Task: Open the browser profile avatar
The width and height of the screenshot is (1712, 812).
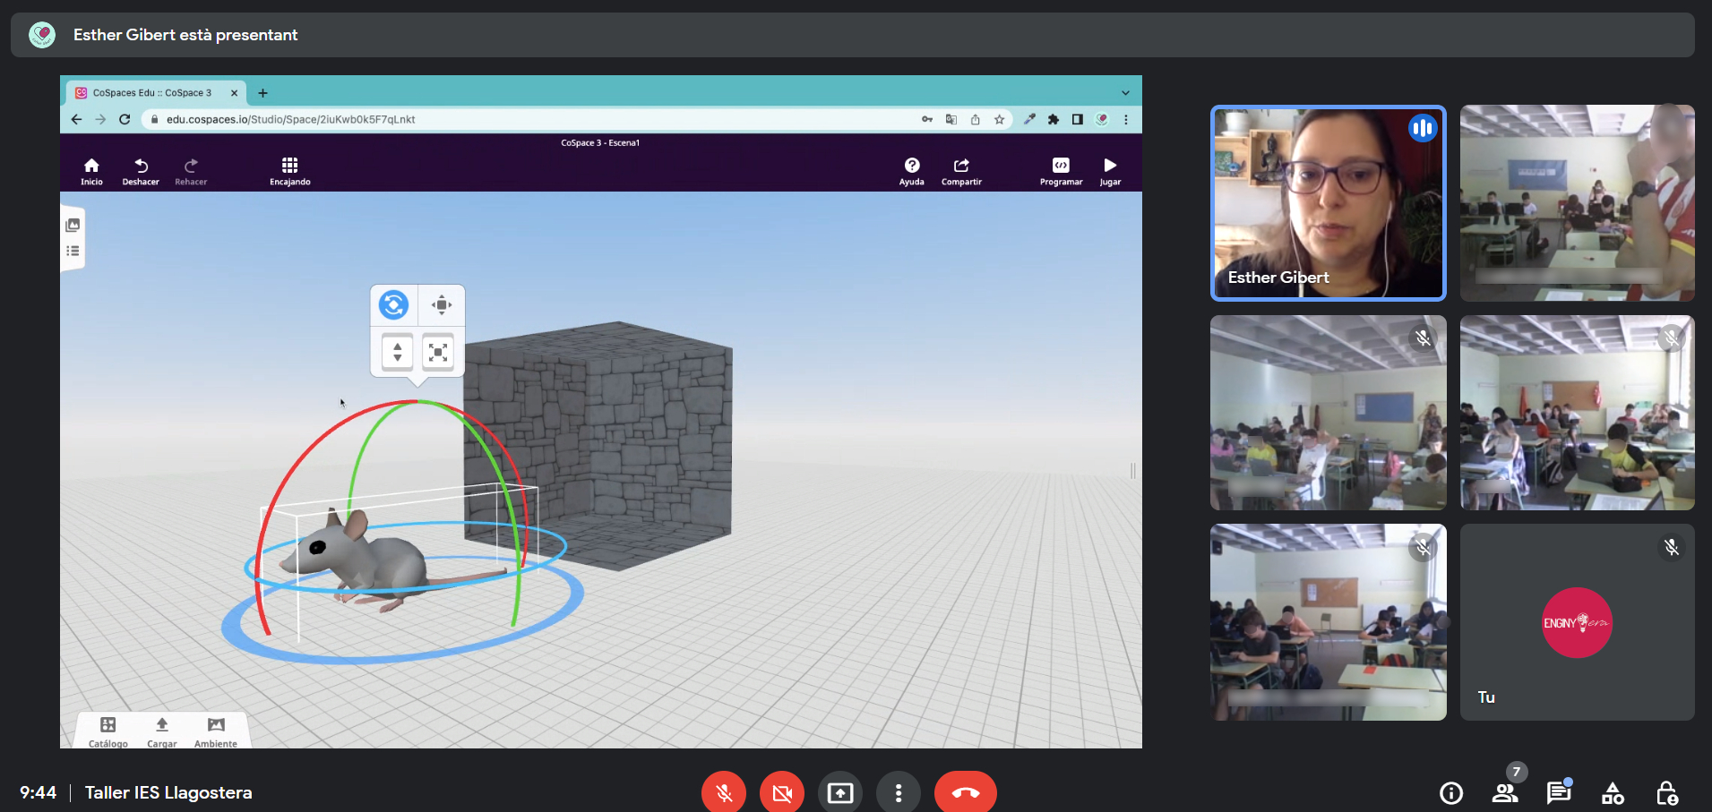Action: [1102, 119]
